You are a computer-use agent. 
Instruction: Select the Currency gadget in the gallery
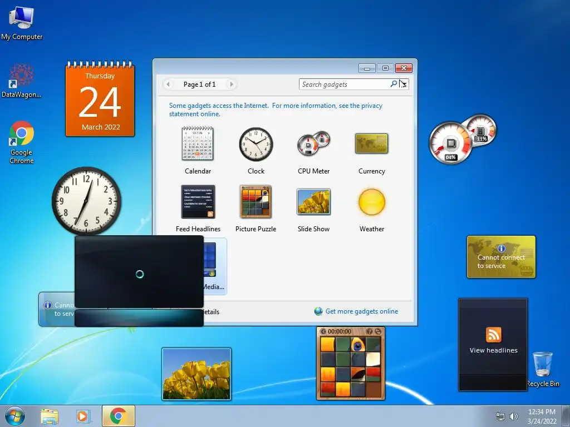(x=371, y=151)
